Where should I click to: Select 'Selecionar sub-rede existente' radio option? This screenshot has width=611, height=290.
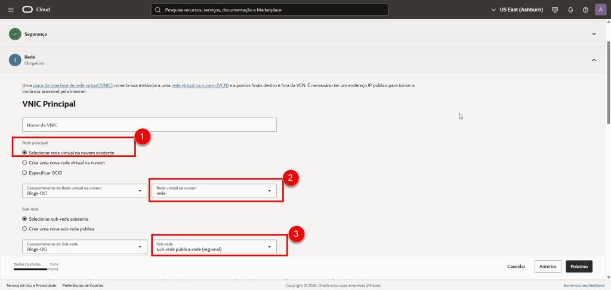(x=24, y=219)
